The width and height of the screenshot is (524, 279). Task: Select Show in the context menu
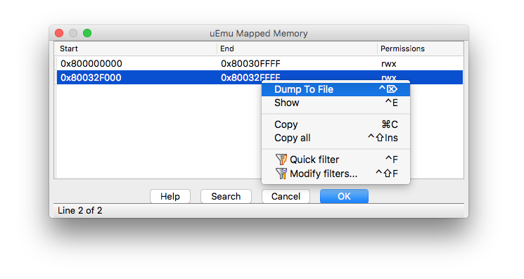[x=336, y=103]
